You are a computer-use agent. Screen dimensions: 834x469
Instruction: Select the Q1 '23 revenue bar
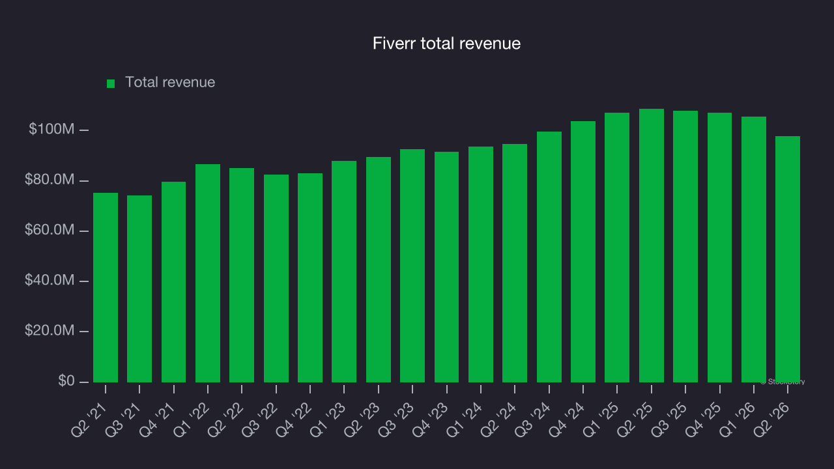[344, 272]
